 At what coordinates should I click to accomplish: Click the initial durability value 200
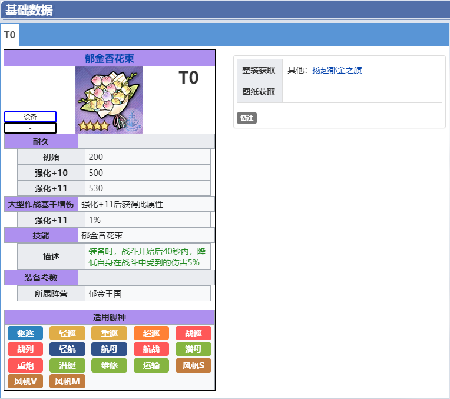coord(148,157)
